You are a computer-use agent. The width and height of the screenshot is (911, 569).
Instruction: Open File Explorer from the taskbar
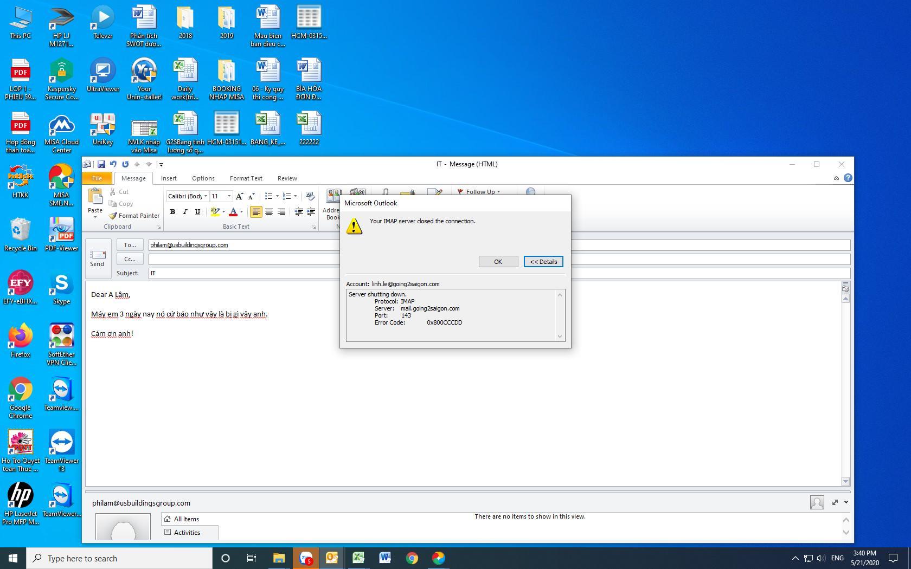279,558
